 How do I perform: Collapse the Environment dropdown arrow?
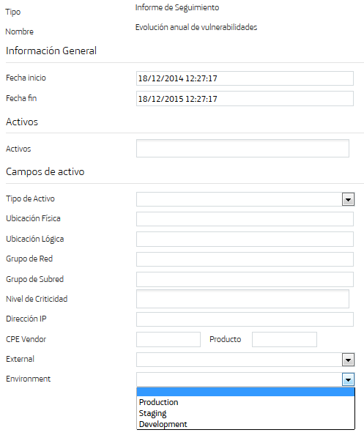(x=348, y=379)
